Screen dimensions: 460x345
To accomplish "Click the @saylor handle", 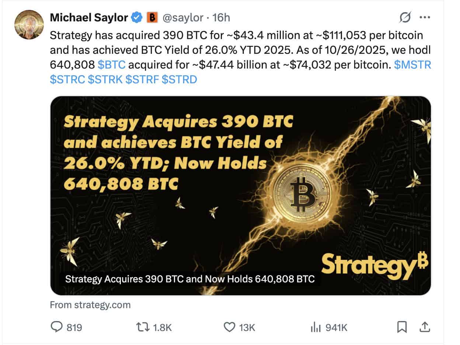I will [184, 17].
